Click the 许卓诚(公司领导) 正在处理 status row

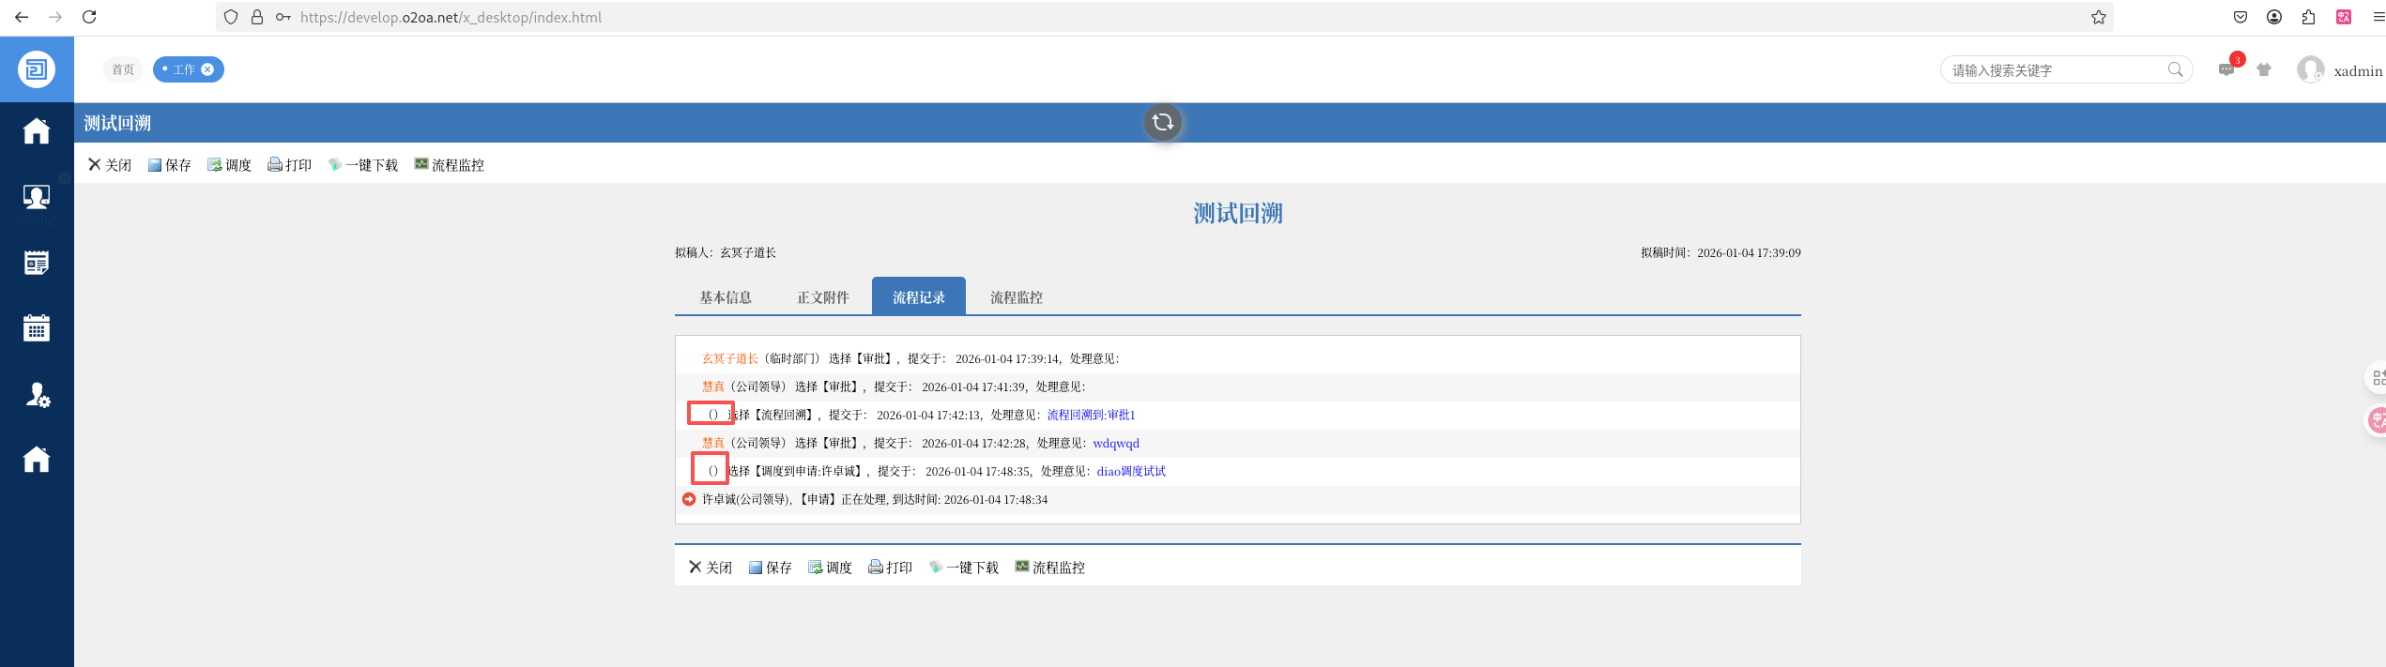1238,499
